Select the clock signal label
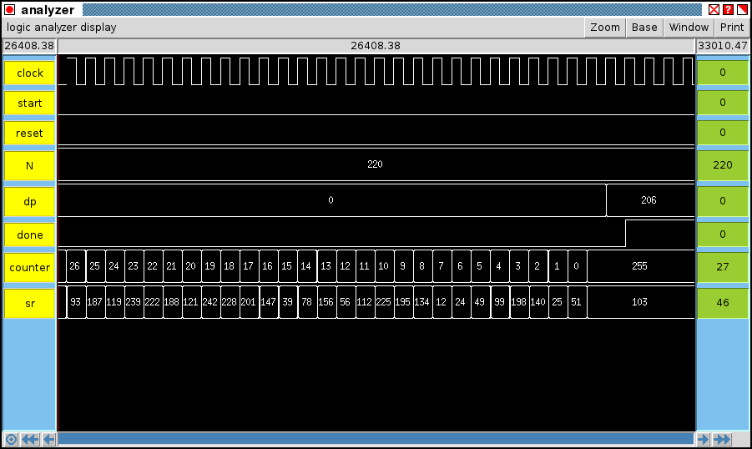Viewport: 752px width, 449px height. pyautogui.click(x=30, y=73)
